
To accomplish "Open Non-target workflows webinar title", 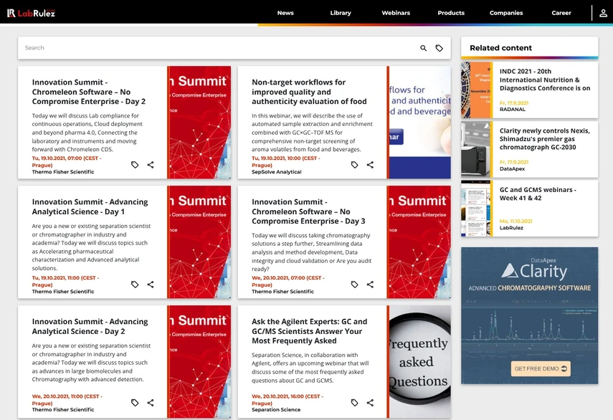I will tap(309, 92).
